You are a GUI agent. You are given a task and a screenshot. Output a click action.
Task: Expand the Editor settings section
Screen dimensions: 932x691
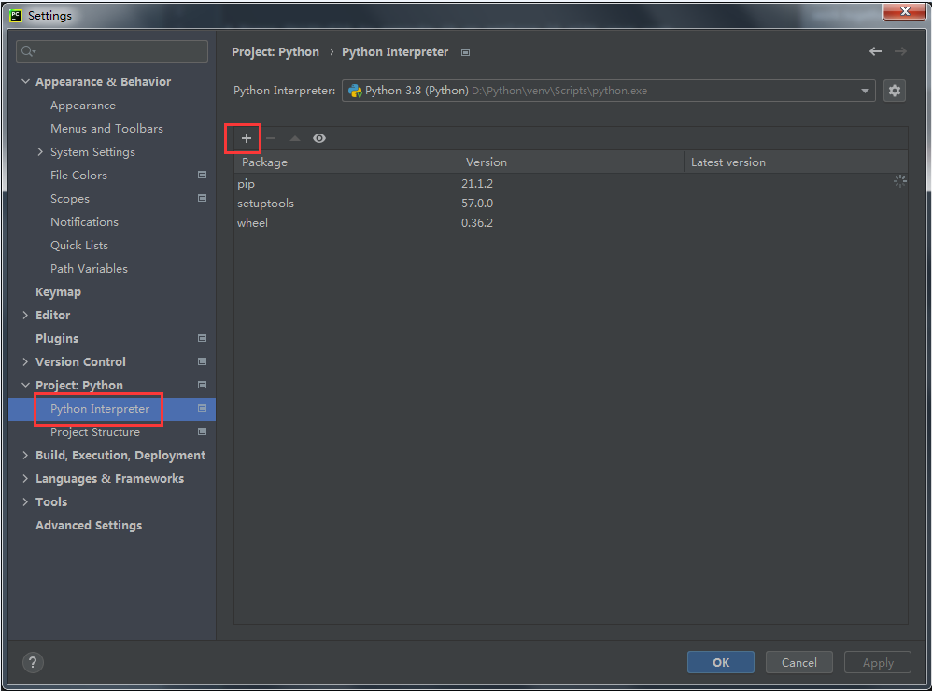25,316
